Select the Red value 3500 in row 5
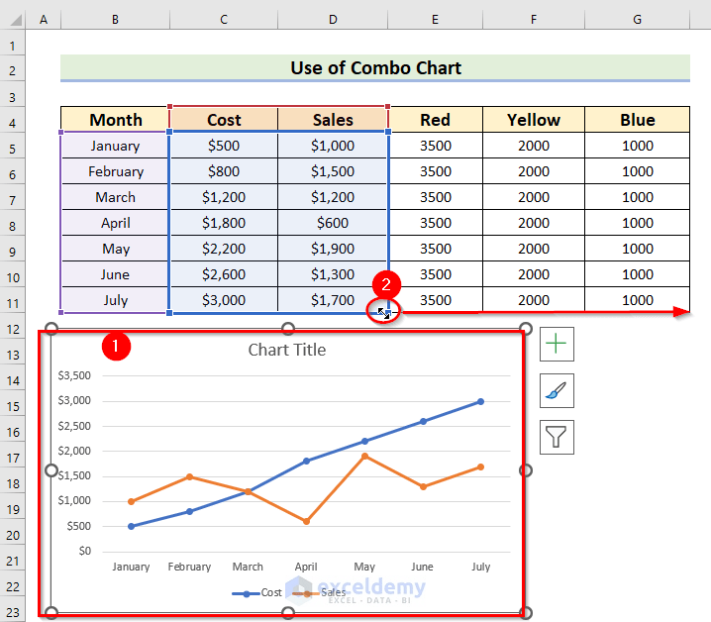The width and height of the screenshot is (711, 622). tap(436, 146)
